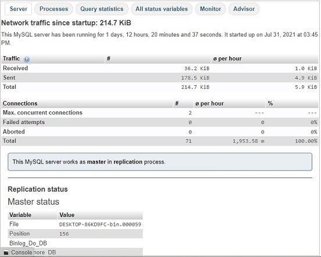Open the Advisor tab
Image resolution: width=321 pixels, height=257 pixels.
point(244,9)
